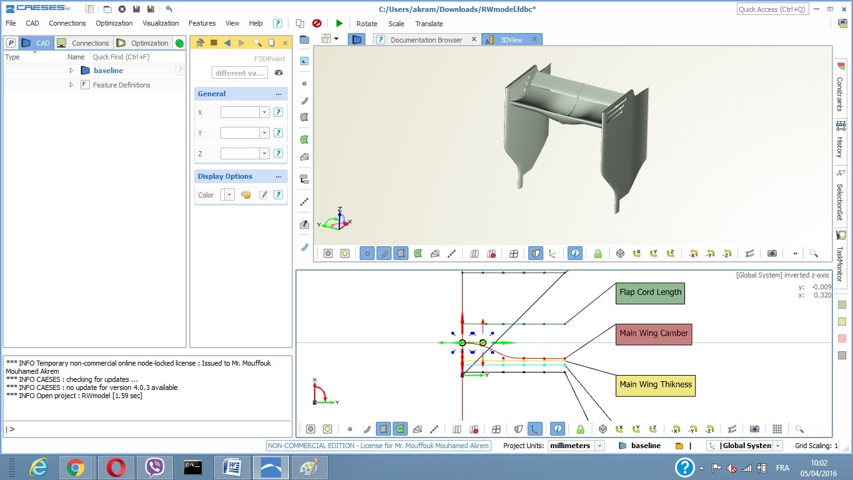The height and width of the screenshot is (480, 853).
Task: Click the green Run play button
Action: 339,23
